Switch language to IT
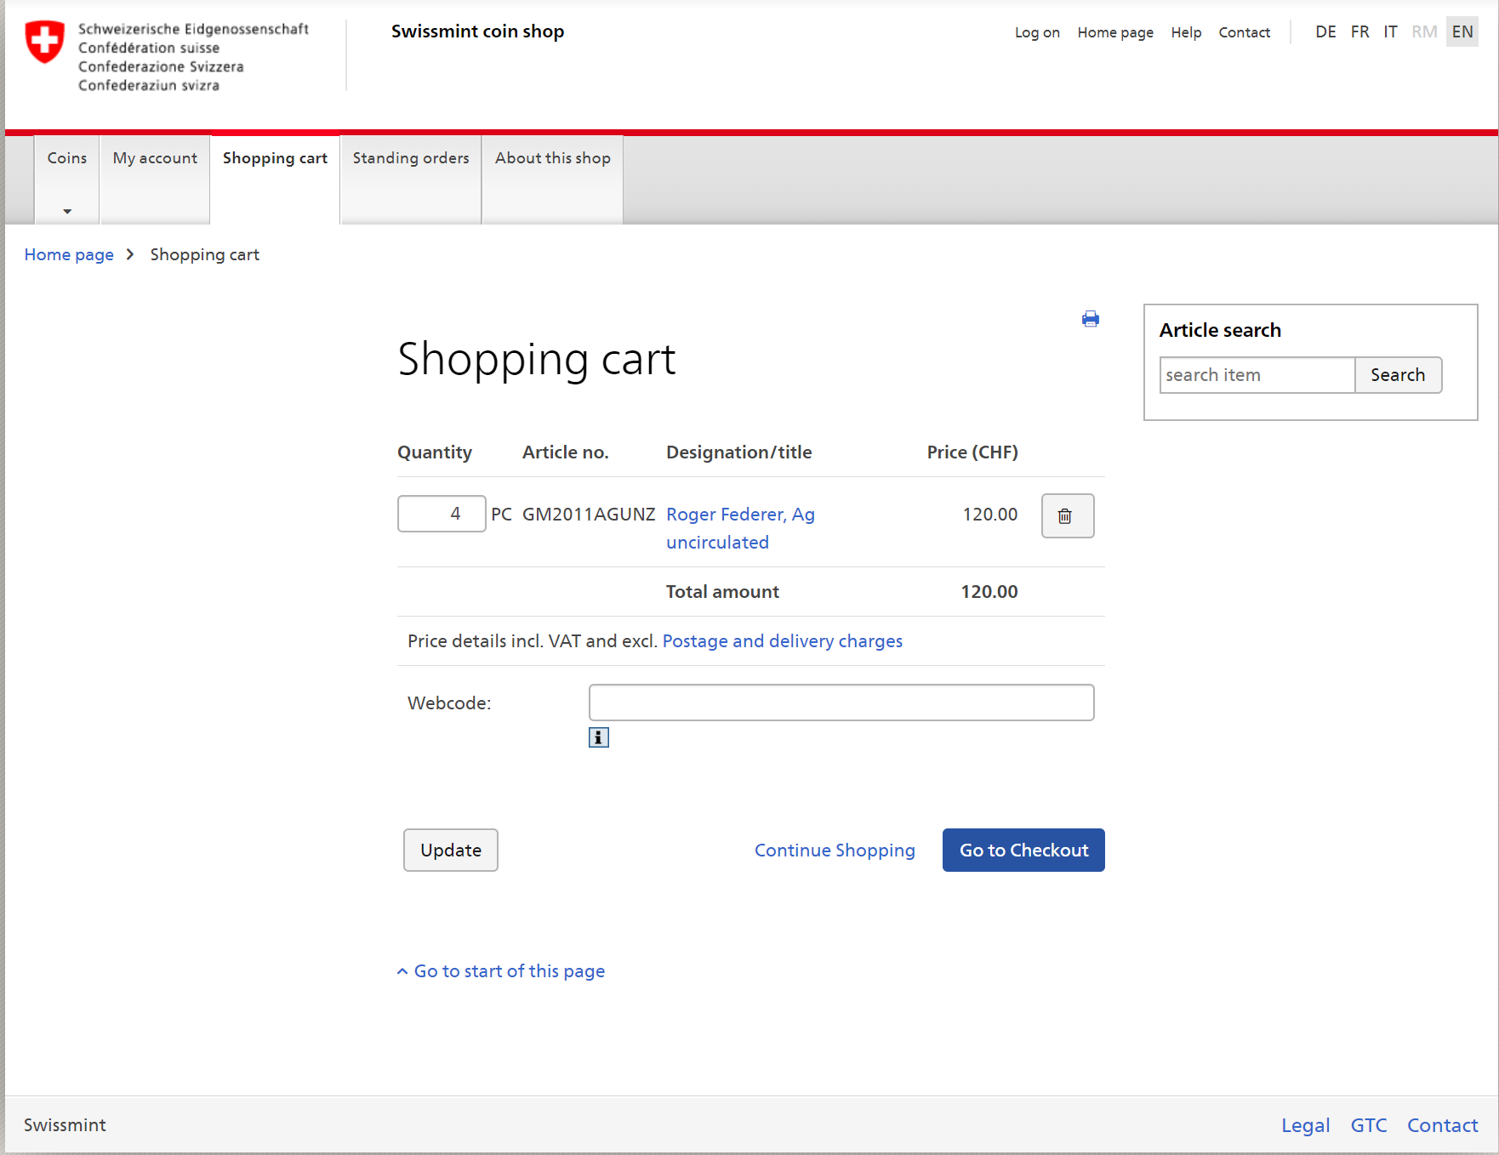This screenshot has width=1499, height=1155. tap(1390, 32)
